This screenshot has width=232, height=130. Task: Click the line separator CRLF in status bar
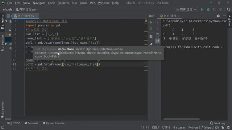(156, 127)
